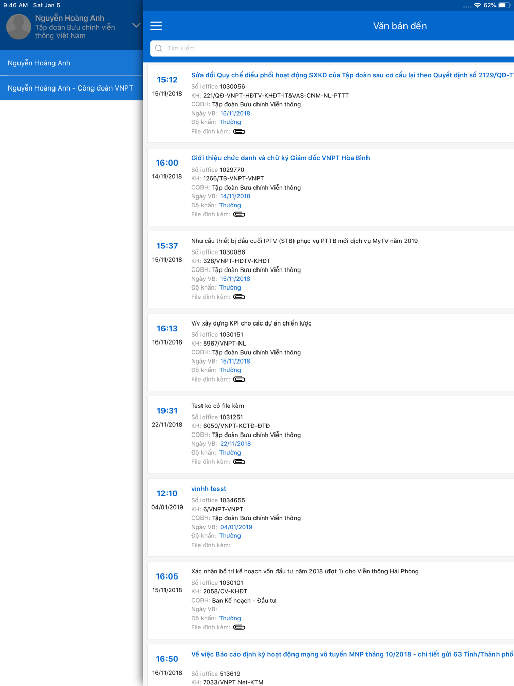Open attachment icon for ioffice 1030101
This screenshot has height=686, width=514.
[239, 627]
